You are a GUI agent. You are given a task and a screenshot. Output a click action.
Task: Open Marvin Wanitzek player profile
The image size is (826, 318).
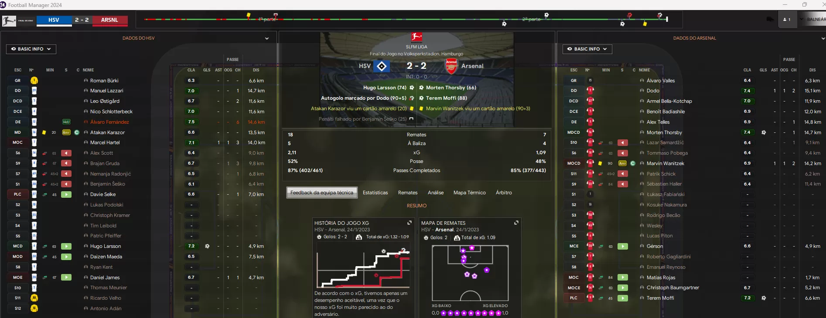pyautogui.click(x=665, y=163)
